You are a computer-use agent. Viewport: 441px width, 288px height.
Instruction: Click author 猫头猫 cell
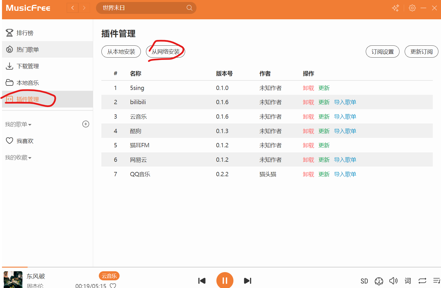point(268,174)
